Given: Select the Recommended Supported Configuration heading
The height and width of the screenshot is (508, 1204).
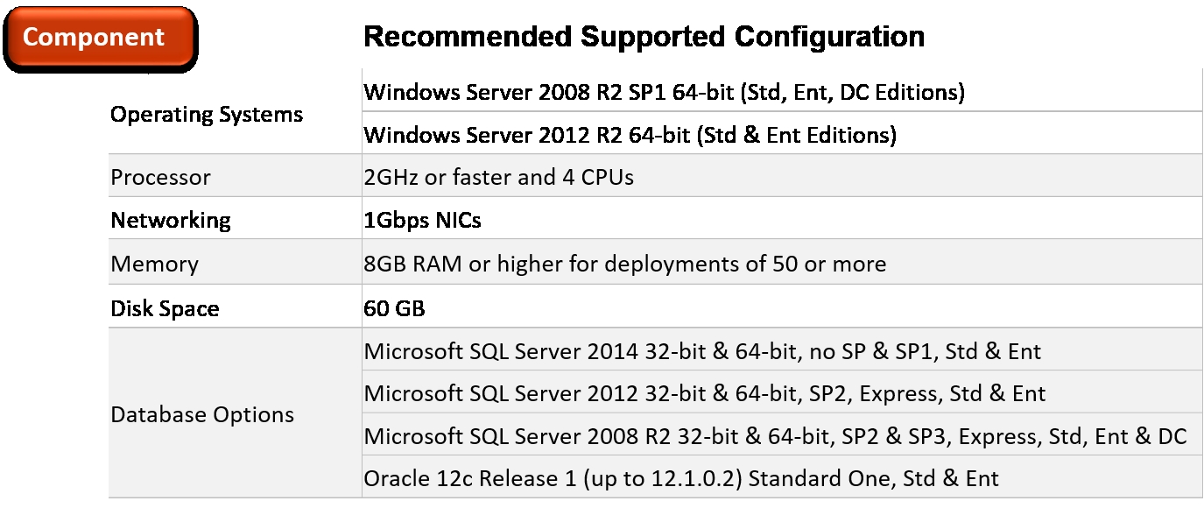Looking at the screenshot, I should point(644,37).
